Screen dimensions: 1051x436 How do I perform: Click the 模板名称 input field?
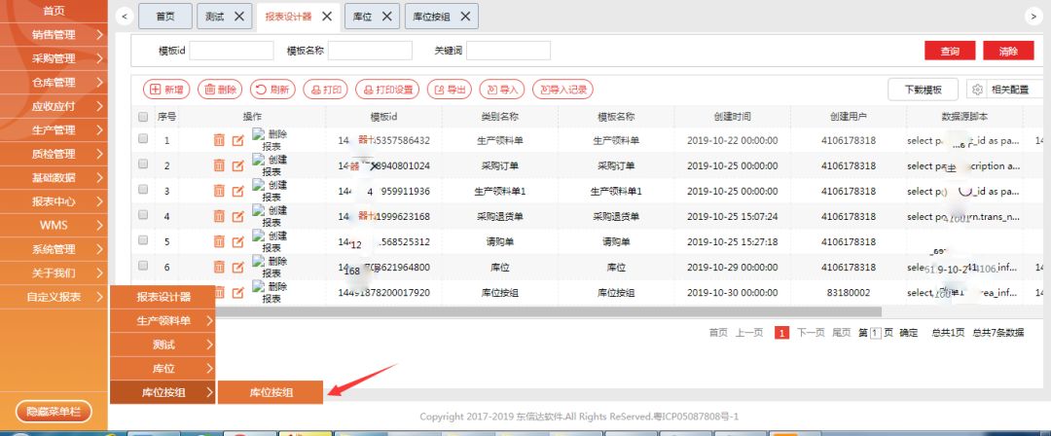370,51
